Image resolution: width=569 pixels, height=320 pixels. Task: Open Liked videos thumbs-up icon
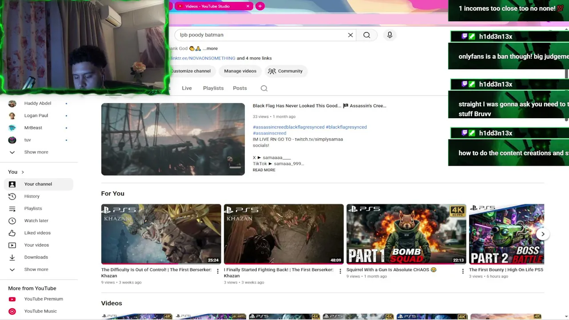click(x=12, y=233)
